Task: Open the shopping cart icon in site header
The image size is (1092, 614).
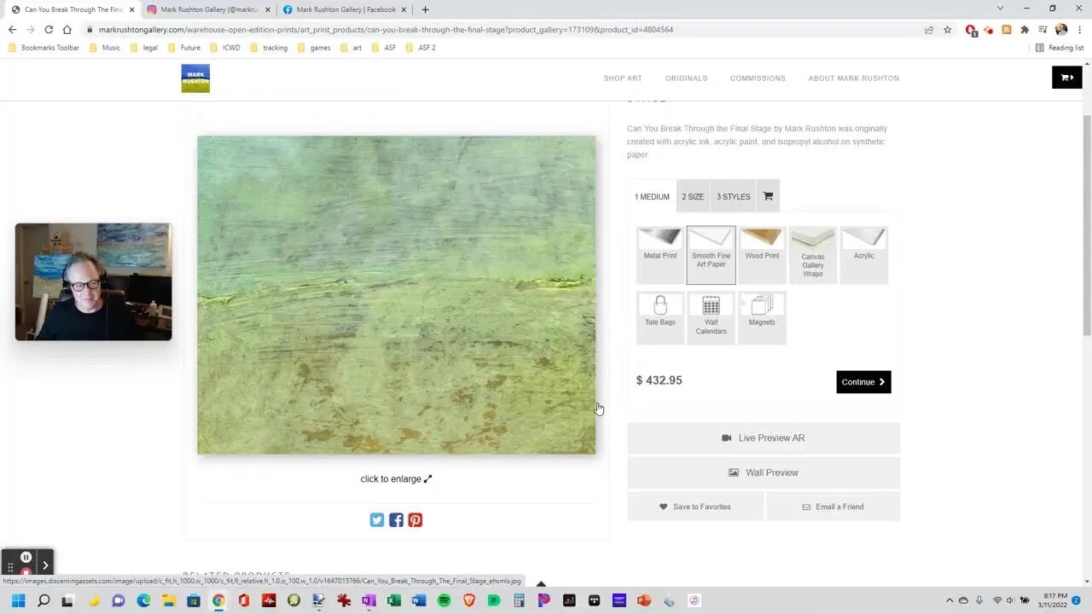Action: click(1066, 78)
